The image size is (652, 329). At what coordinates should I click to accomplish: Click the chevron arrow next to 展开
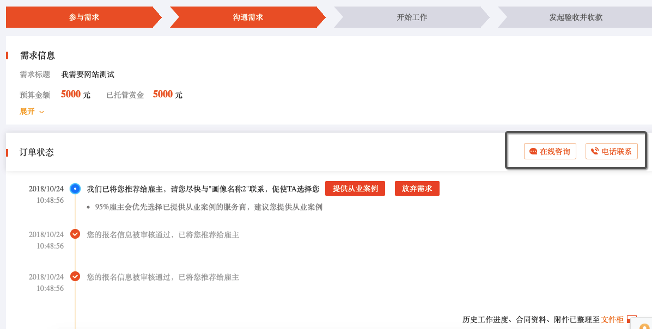(x=41, y=112)
